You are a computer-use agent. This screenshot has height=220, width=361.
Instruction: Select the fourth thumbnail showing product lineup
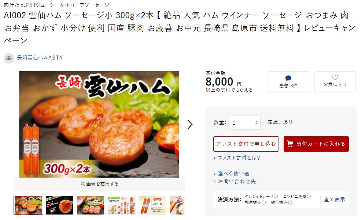pyautogui.click(x=122, y=205)
